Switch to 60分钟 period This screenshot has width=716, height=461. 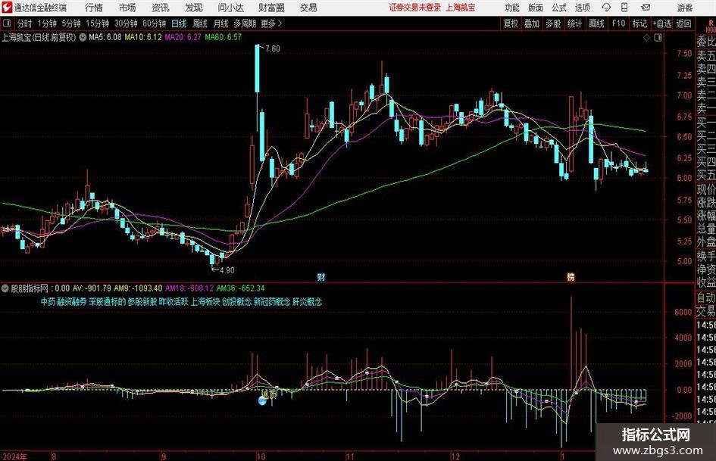[x=154, y=23]
